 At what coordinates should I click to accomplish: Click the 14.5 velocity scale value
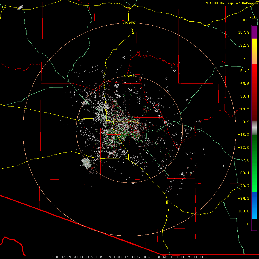coord(245,109)
